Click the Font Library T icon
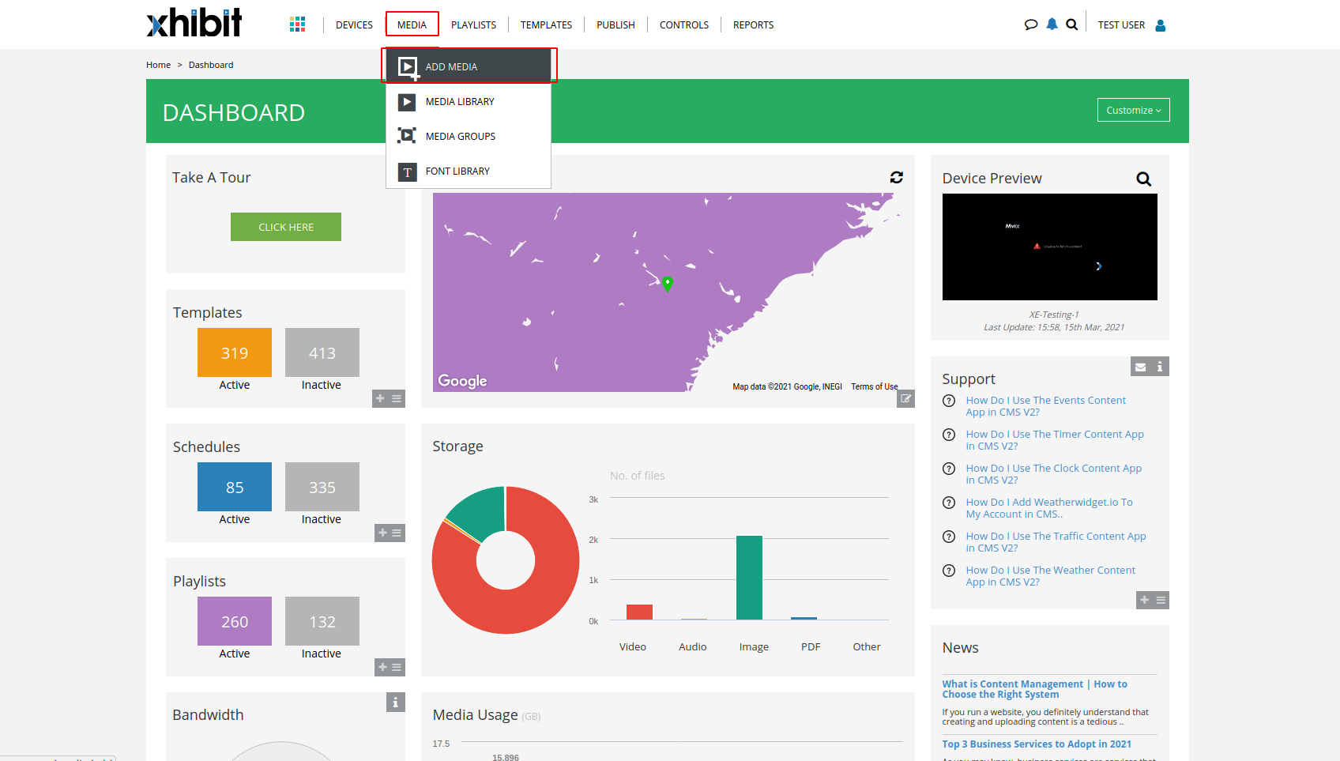The image size is (1340, 761). click(407, 171)
